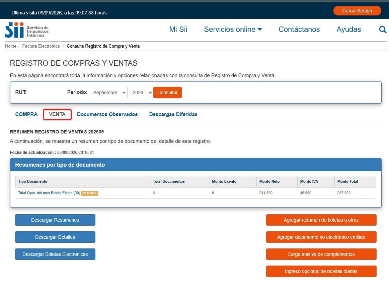Focus the RUT input field
The width and height of the screenshot is (389, 286).
tap(47, 93)
